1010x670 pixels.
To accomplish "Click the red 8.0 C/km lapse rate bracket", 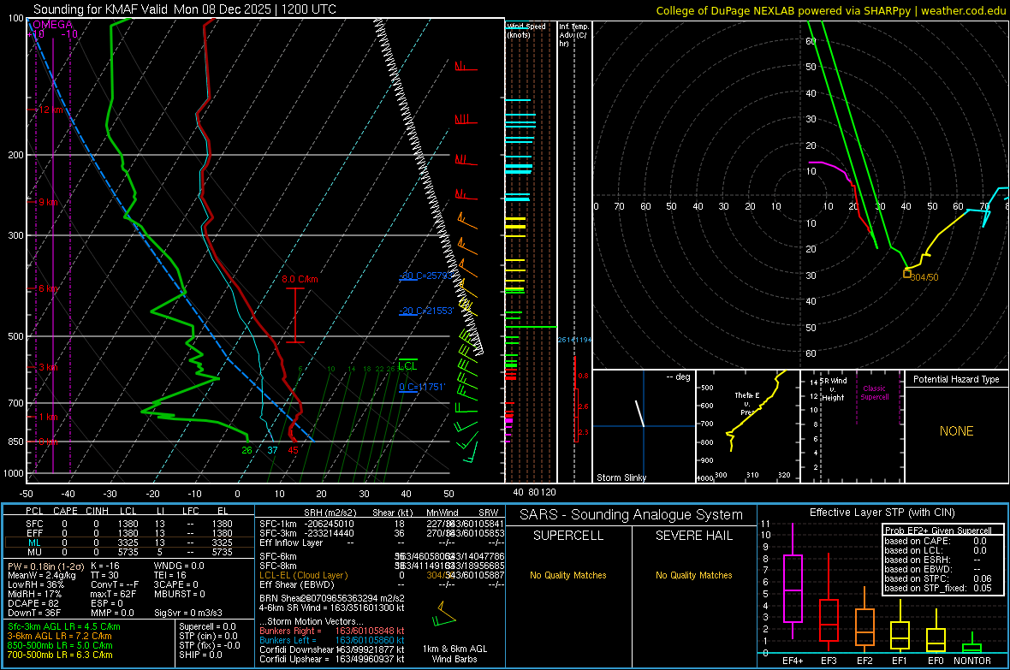I will click(x=295, y=315).
